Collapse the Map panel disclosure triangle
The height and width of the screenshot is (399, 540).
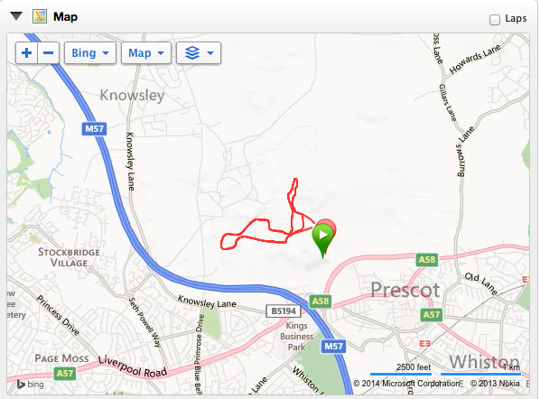click(16, 16)
